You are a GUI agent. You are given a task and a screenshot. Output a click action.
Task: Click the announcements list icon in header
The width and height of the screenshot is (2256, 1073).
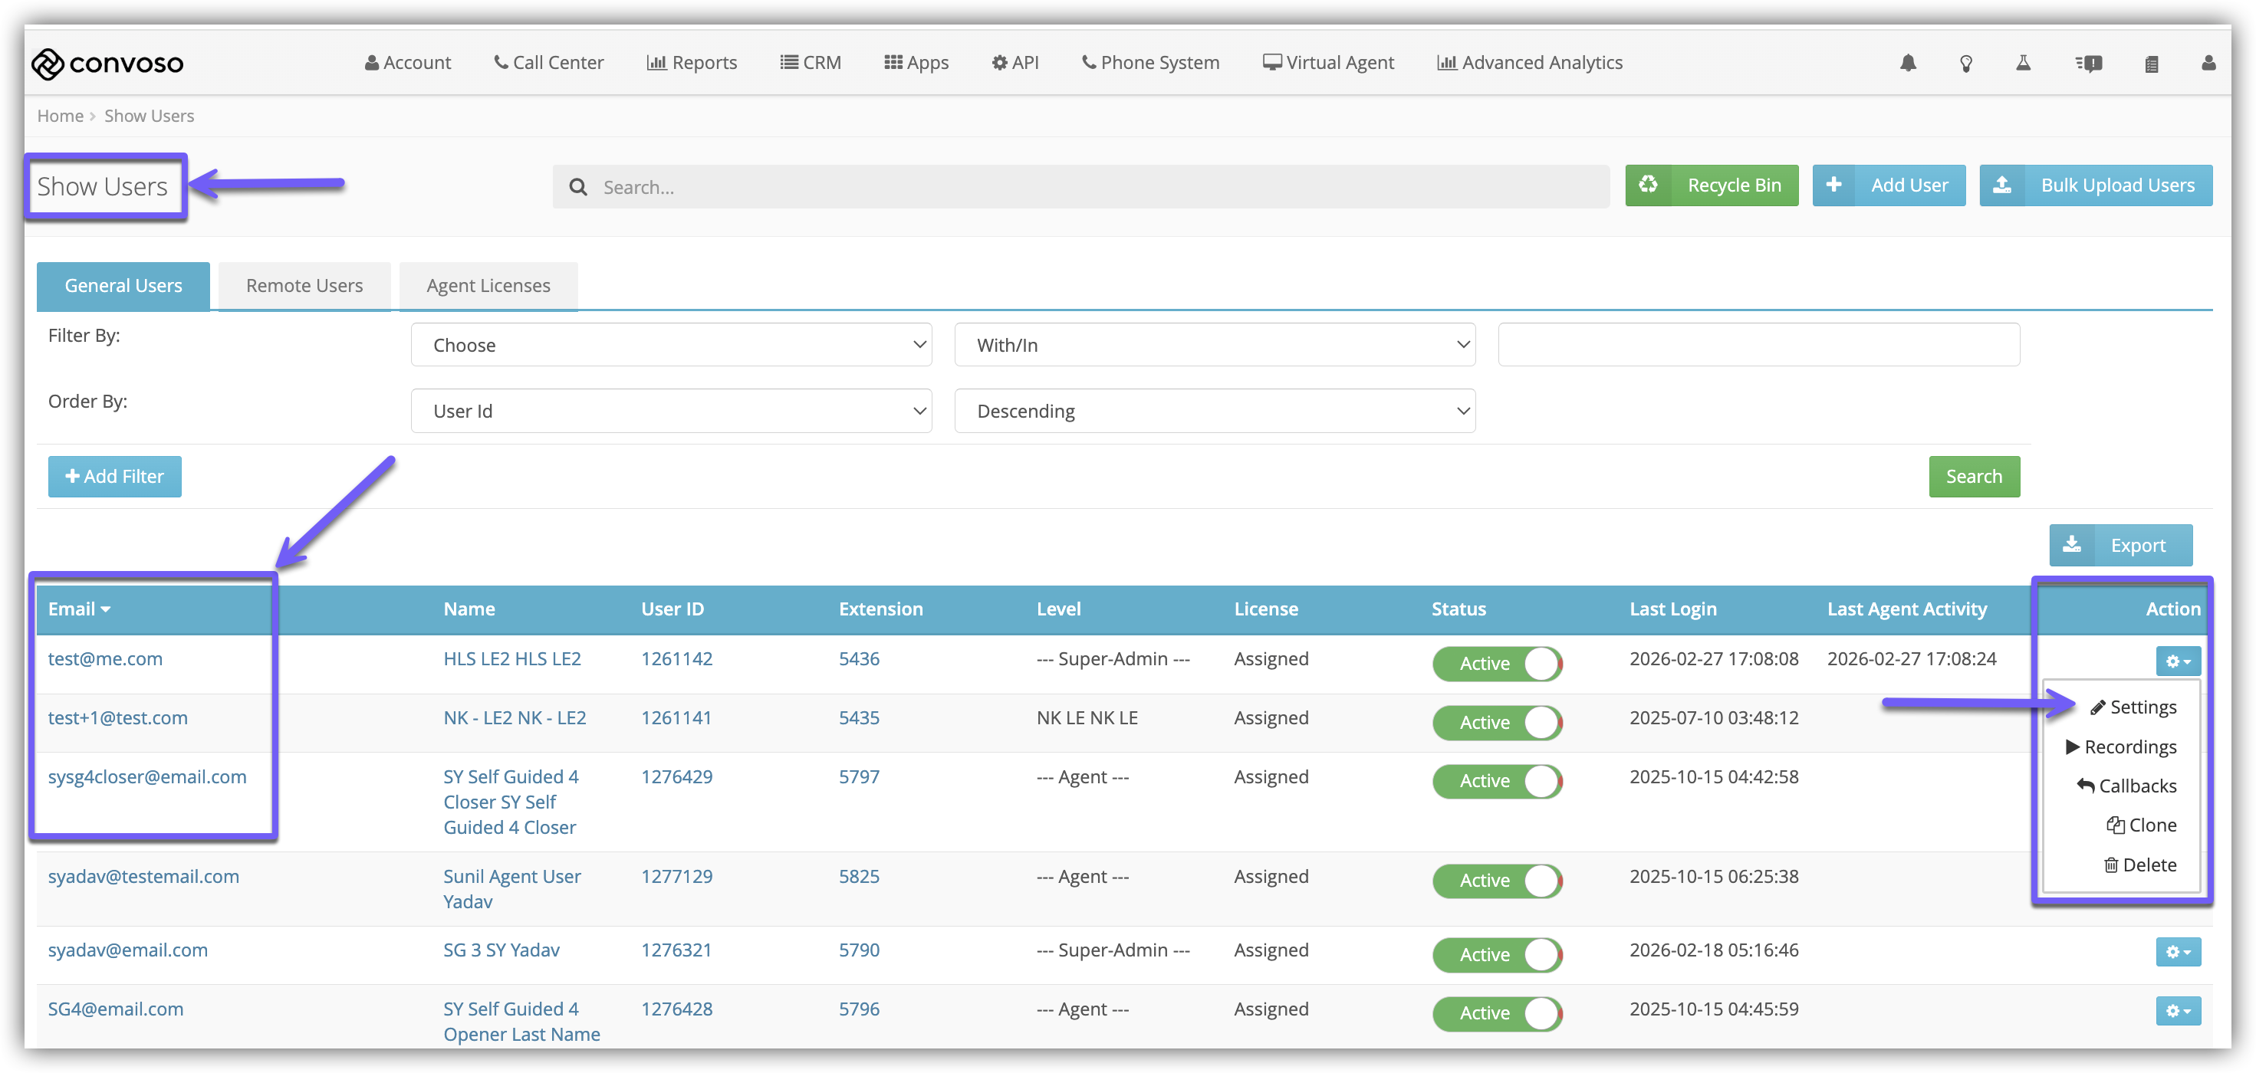click(2088, 63)
